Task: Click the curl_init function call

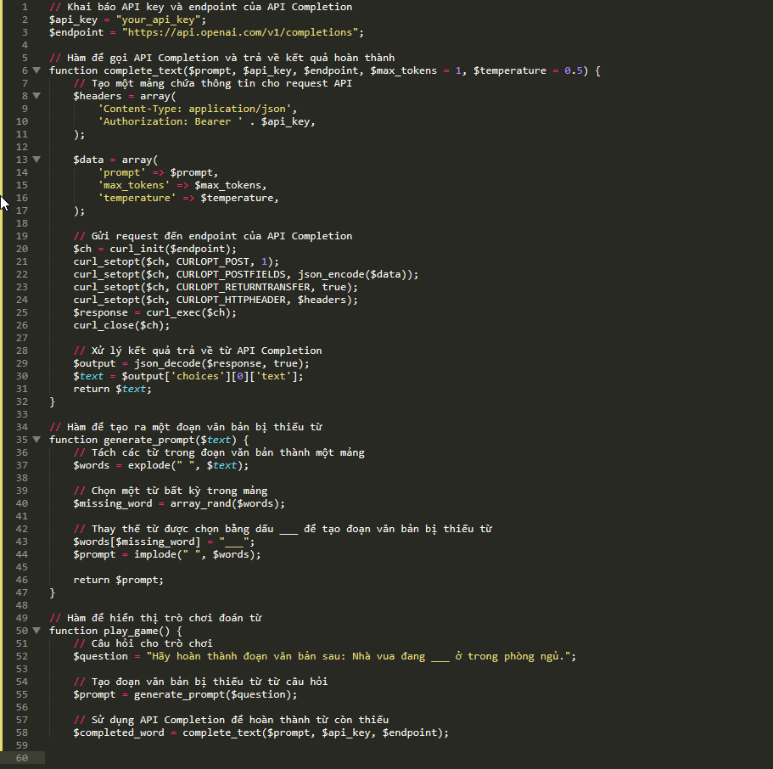Action: click(x=137, y=249)
